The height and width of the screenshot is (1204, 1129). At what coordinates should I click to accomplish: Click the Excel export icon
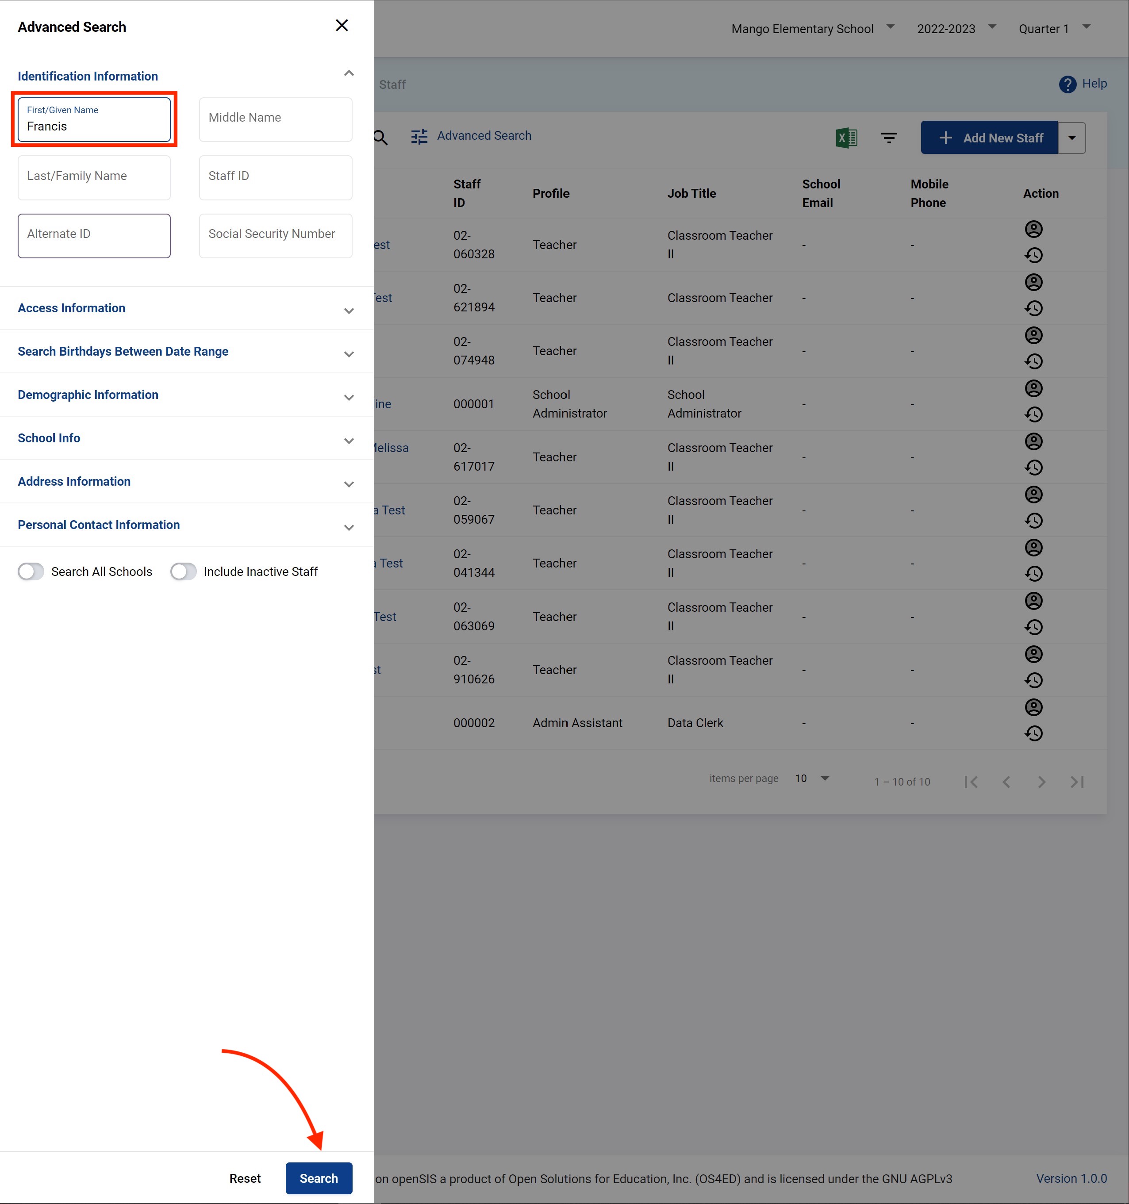846,138
